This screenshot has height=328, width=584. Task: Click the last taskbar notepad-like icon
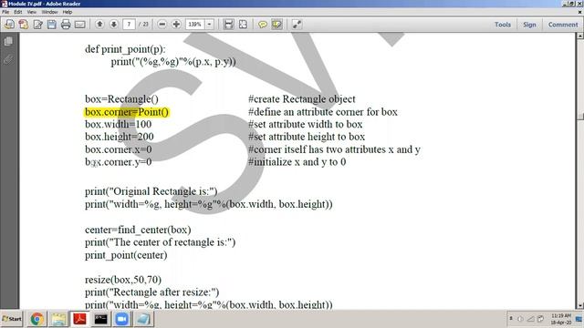click(x=143, y=319)
